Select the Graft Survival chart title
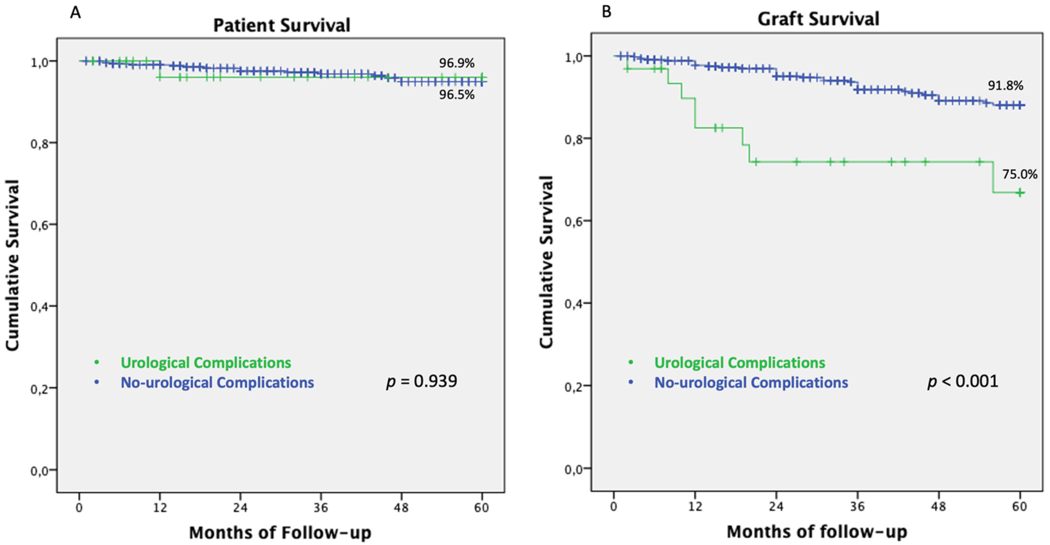The image size is (1050, 545). click(x=818, y=19)
